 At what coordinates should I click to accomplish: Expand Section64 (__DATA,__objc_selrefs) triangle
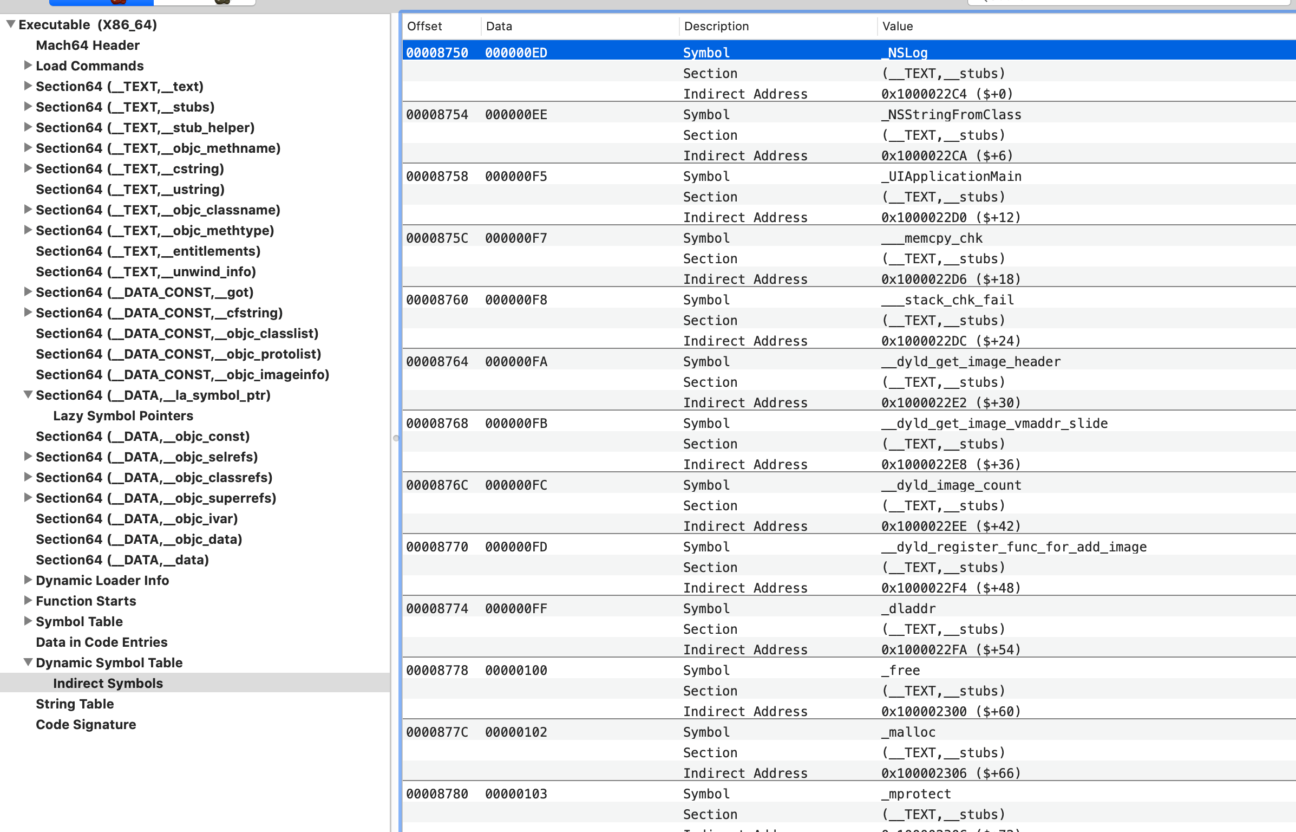click(x=28, y=457)
